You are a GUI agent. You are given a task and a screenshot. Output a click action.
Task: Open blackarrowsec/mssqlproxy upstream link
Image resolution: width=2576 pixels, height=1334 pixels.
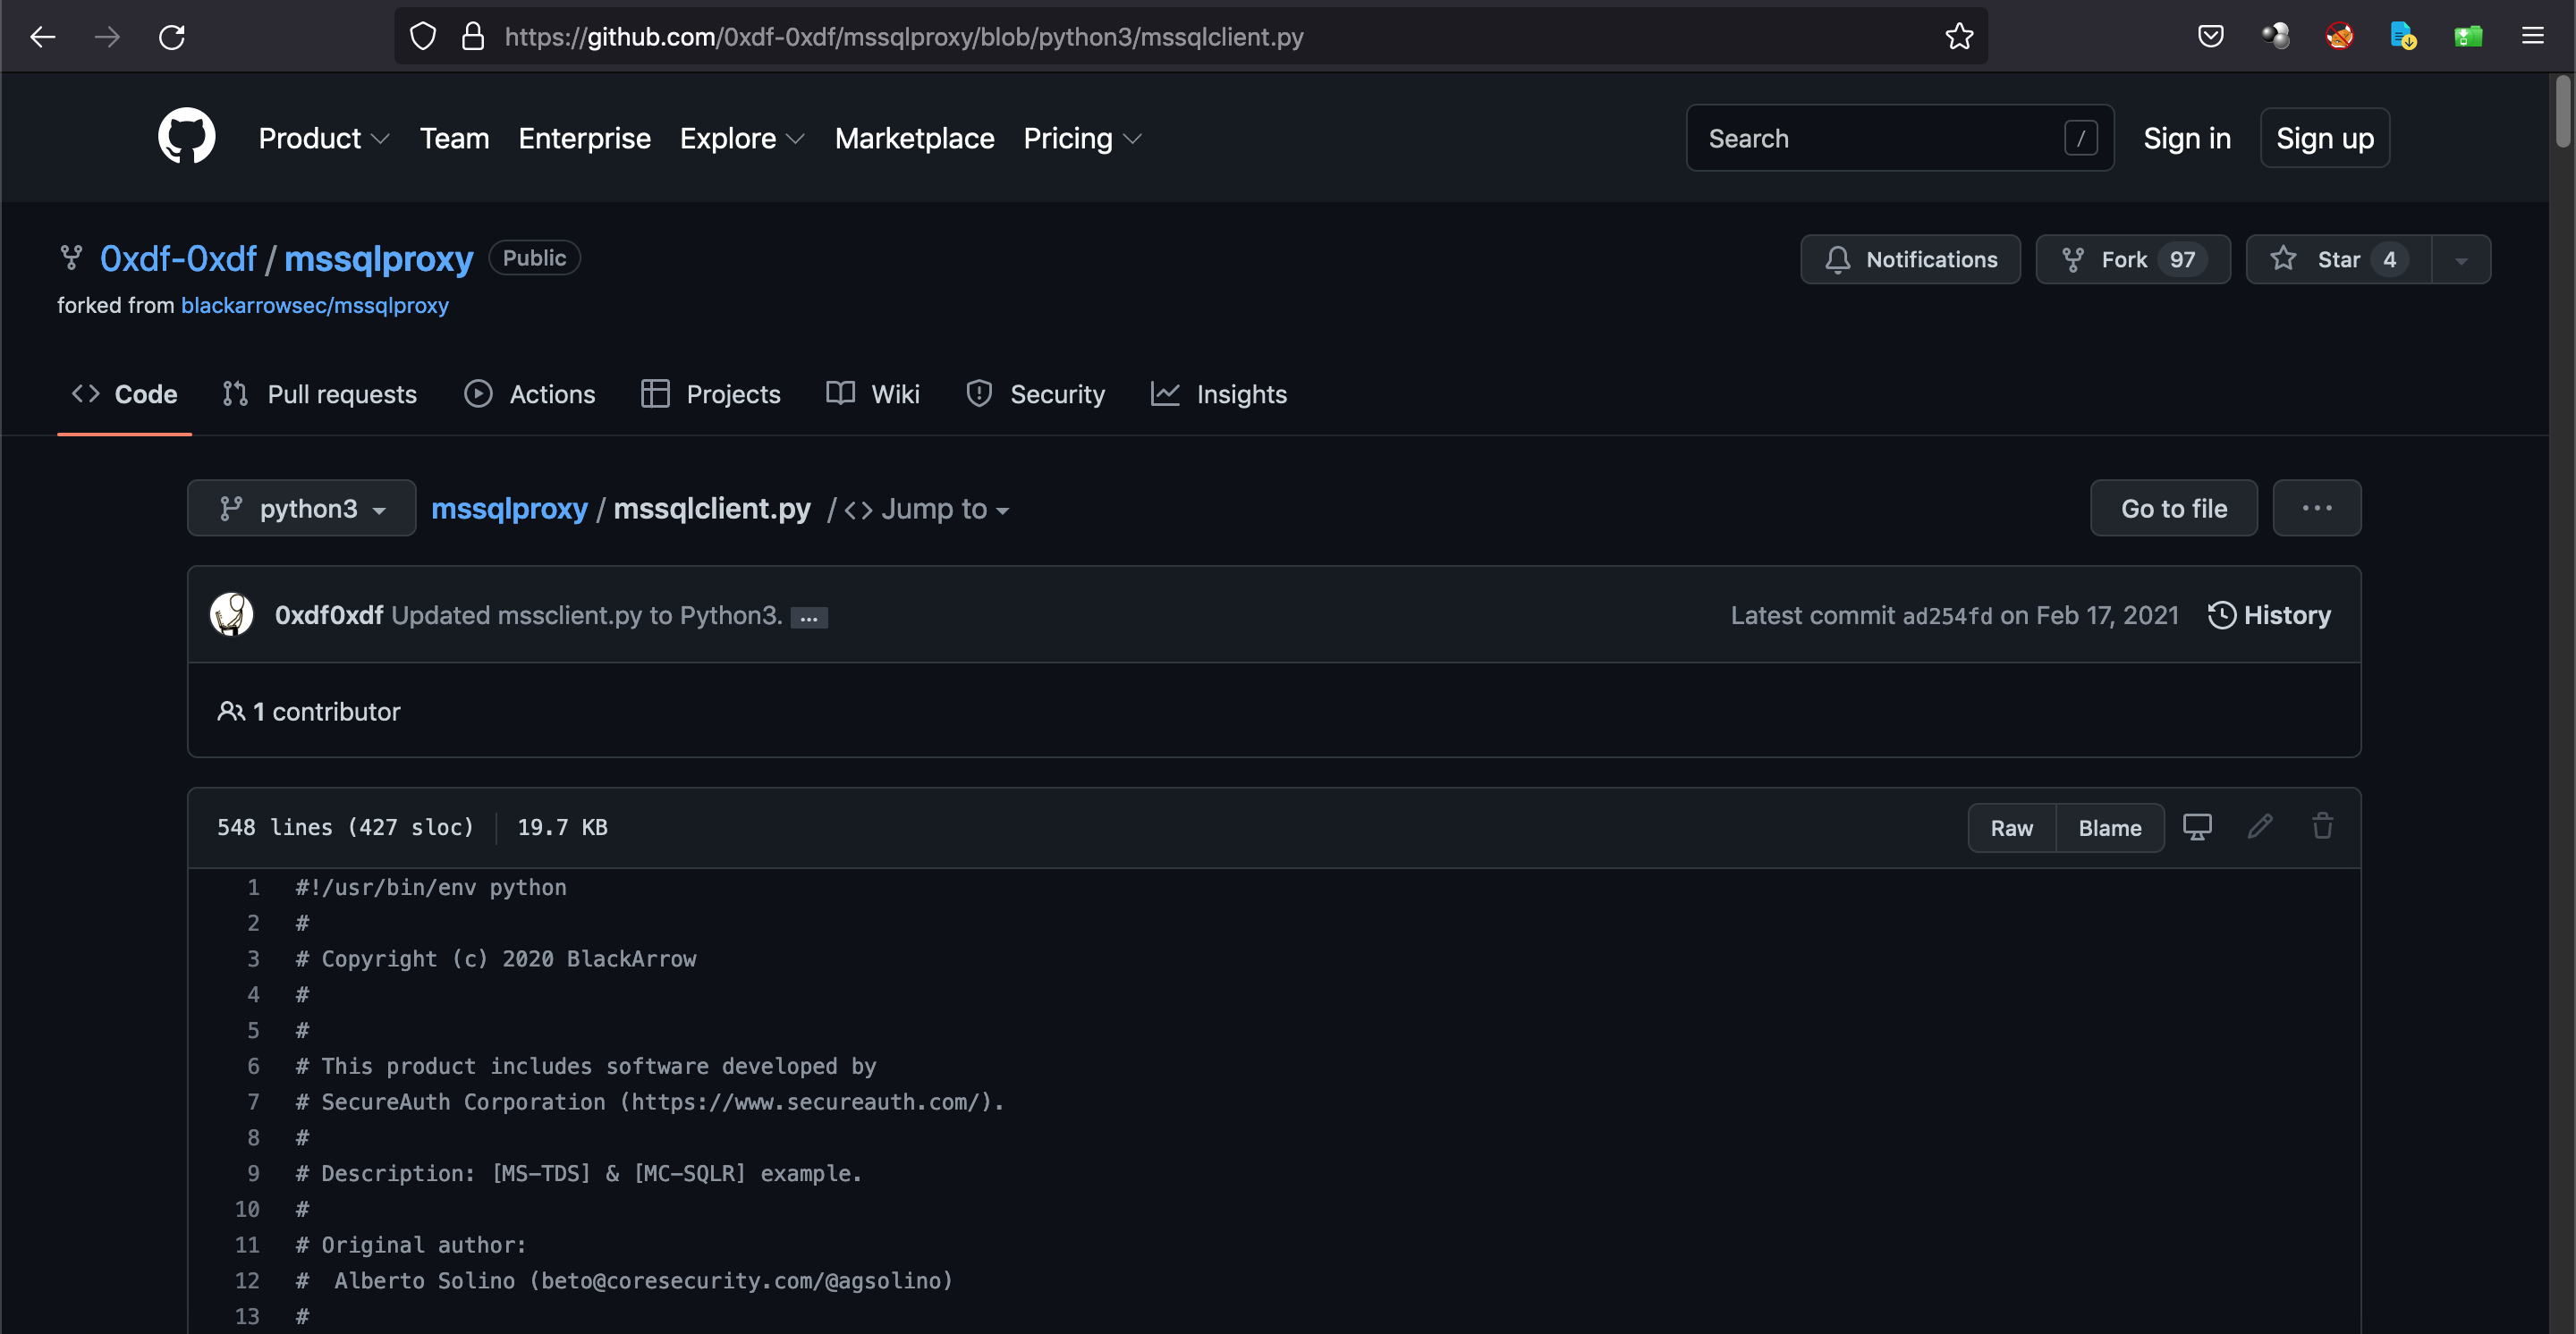point(314,305)
